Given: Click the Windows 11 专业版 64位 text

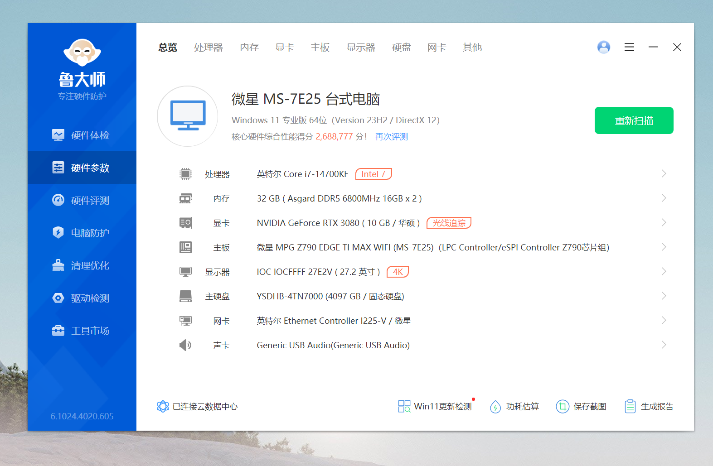Looking at the screenshot, I should pos(279,120).
